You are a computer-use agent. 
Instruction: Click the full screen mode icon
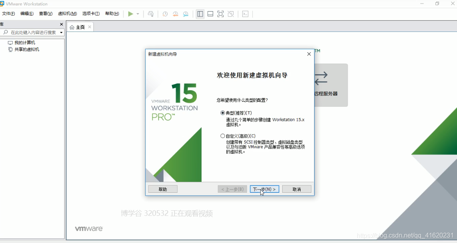(x=220, y=14)
